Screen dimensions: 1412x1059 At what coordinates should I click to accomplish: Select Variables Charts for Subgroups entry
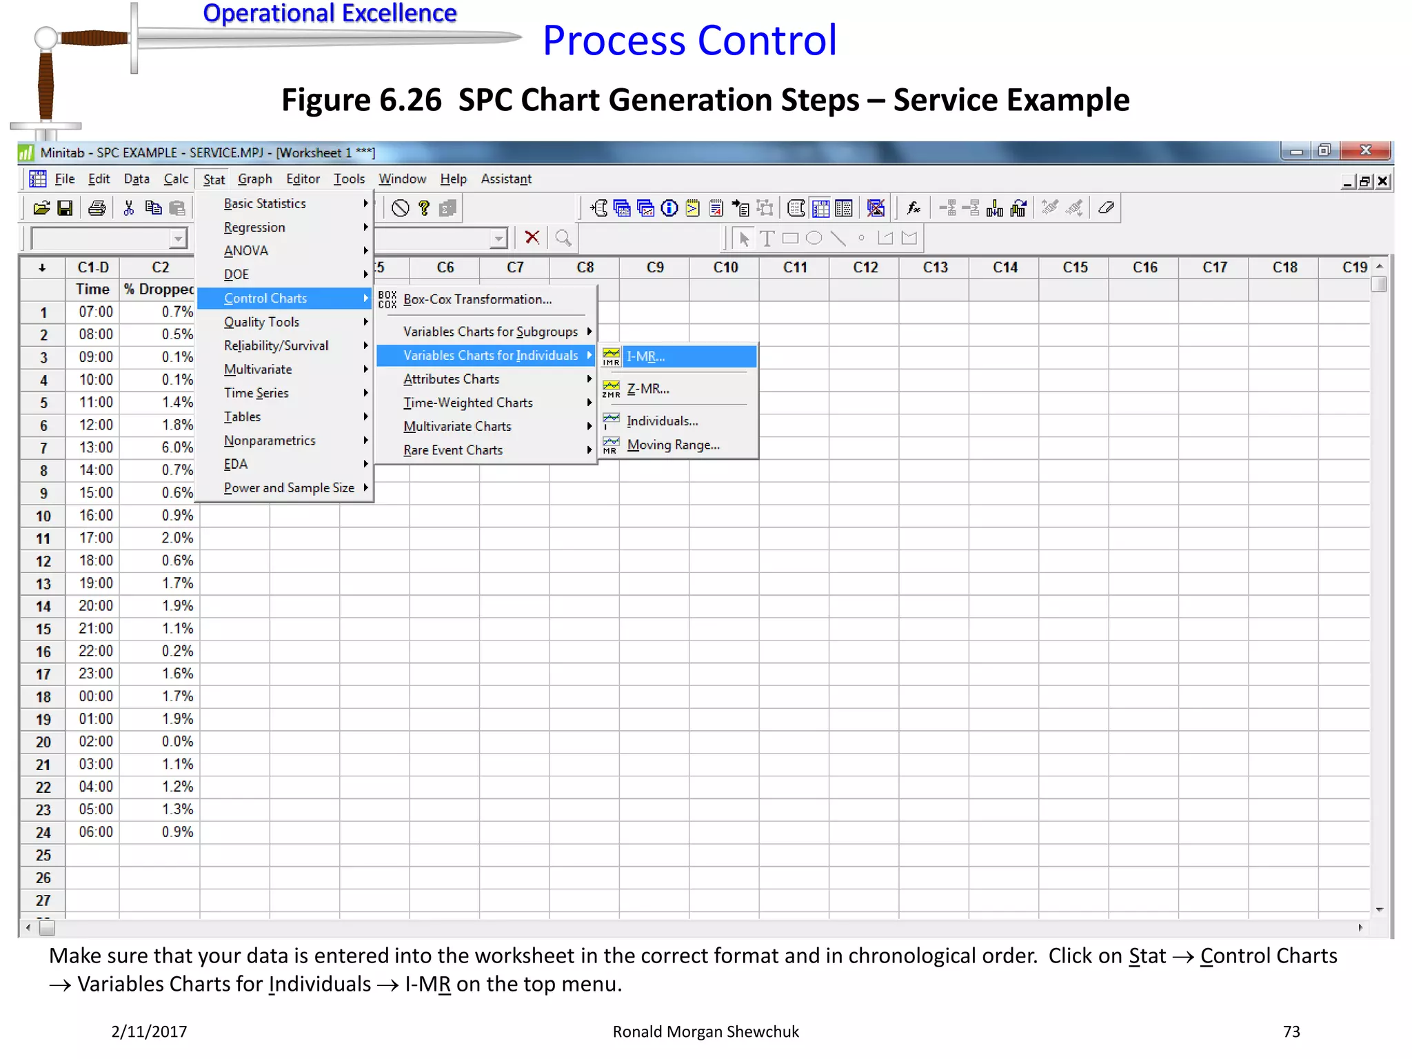tap(486, 332)
